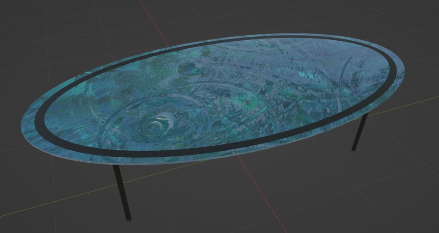The width and height of the screenshot is (439, 233).
Task: Select the front-left black table leg
Action: pyautogui.click(x=122, y=193)
